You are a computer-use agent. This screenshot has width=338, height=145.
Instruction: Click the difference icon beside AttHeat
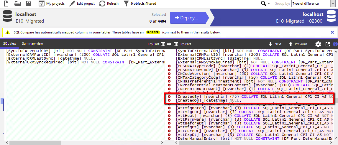[169, 115]
